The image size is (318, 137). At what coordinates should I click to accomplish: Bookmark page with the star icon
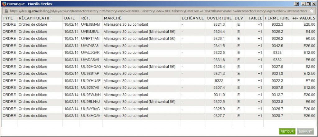tap(312, 11)
